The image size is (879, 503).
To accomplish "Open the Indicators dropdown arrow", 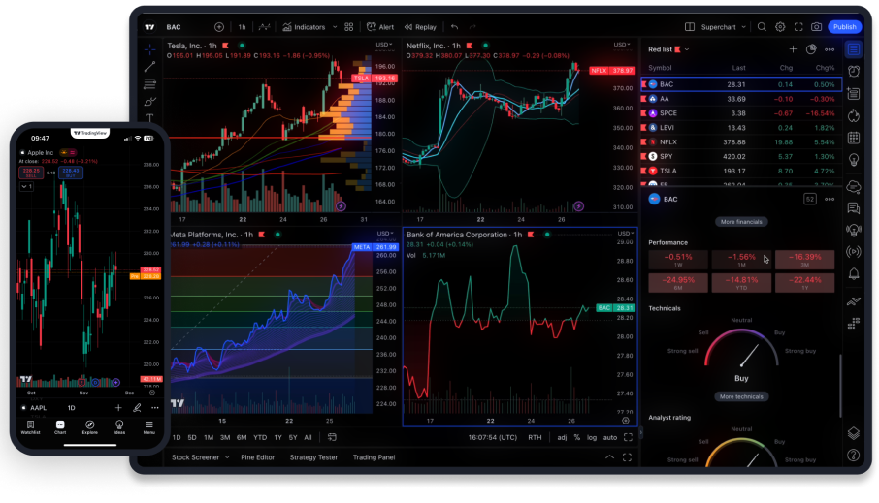I will pyautogui.click(x=336, y=27).
